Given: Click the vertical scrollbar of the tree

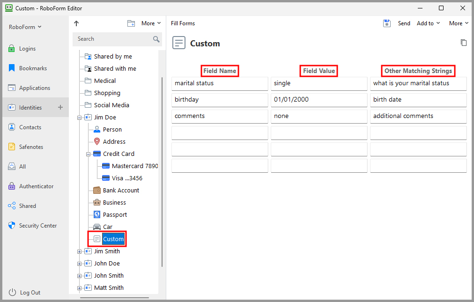Looking at the screenshot, I should pyautogui.click(x=162, y=172).
